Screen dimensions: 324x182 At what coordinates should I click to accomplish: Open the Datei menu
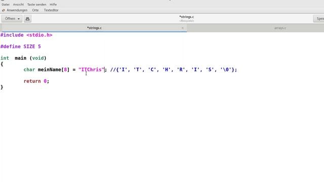6,5
